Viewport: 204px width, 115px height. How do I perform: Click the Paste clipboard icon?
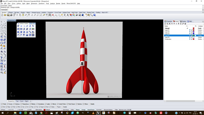(23, 15)
